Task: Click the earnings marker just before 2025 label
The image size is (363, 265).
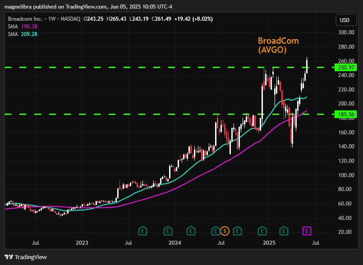Action: coord(262,231)
